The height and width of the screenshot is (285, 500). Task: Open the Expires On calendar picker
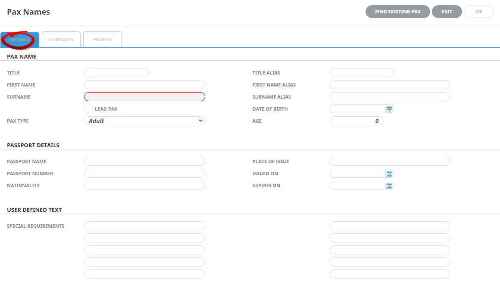tap(389, 186)
